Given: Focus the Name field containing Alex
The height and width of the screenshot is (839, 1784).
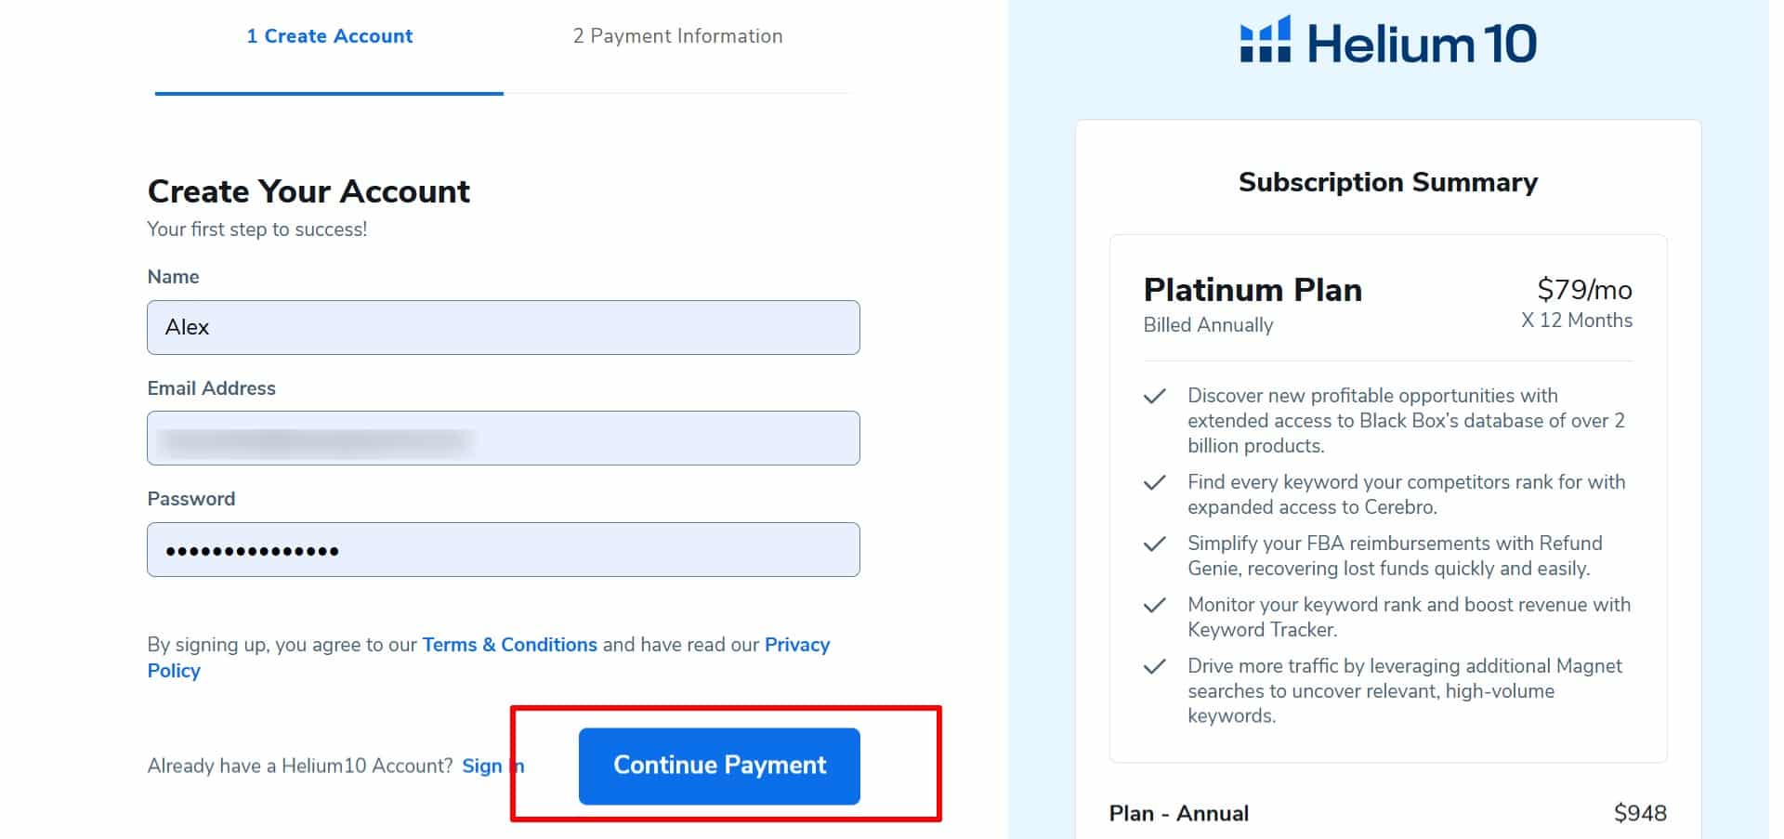Looking at the screenshot, I should tap(504, 327).
